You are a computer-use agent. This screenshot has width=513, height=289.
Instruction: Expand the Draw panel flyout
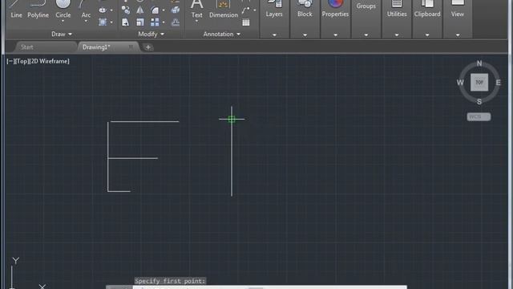point(62,34)
